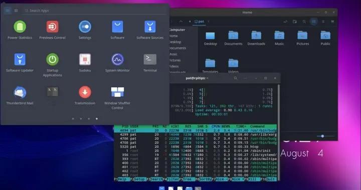Viewport: 361px width, 190px height.
Task: Select Music in the file manager sidebar
Action: 173,54
